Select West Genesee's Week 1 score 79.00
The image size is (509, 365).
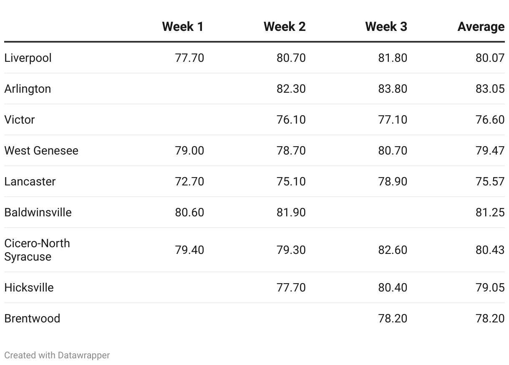click(189, 150)
